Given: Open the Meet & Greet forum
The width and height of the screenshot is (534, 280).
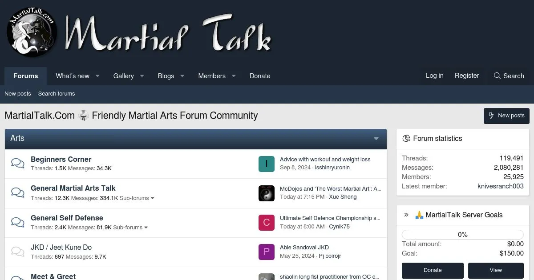Looking at the screenshot, I should tap(53, 276).
